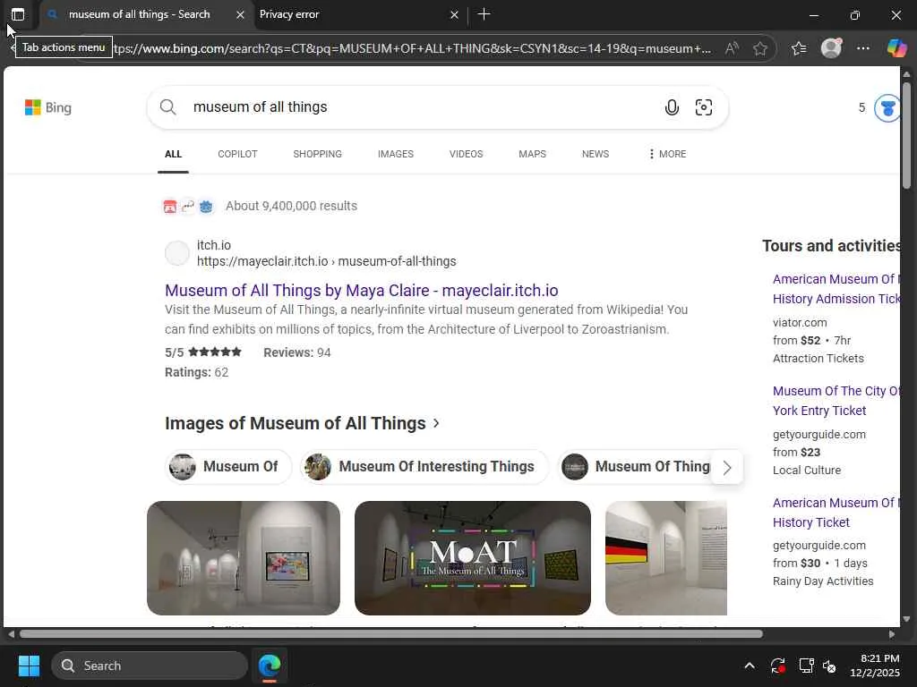Open American Museum Of History Ticket link
917x687 pixels.
tap(836, 513)
